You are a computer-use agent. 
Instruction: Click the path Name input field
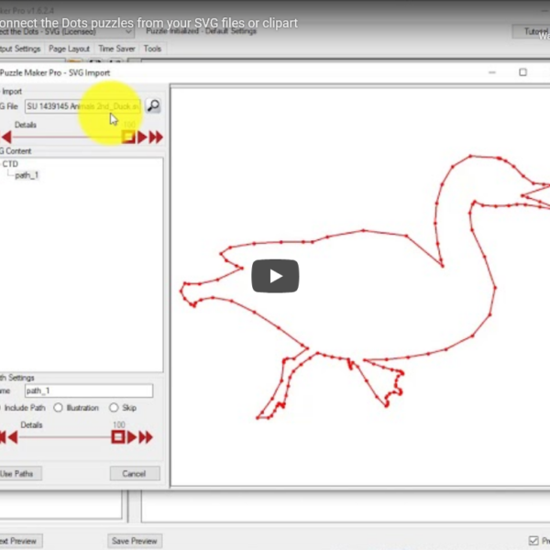click(88, 390)
